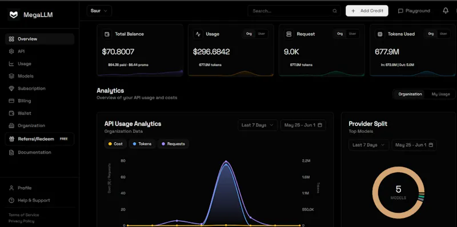The image size is (457, 227).
Task: Click the Models stack icon in sidebar
Action: 11,76
